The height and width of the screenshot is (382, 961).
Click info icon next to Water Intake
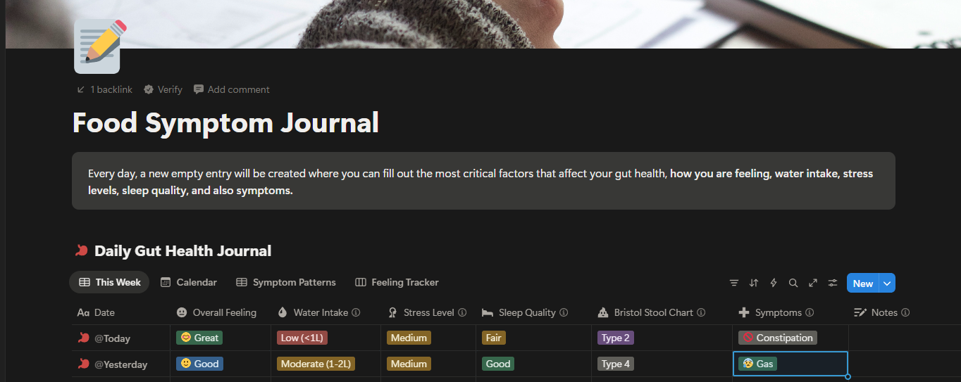coord(356,312)
